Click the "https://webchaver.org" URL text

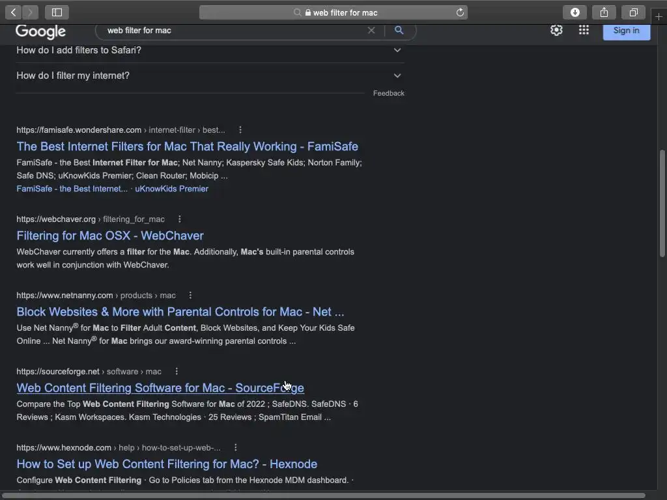[x=56, y=219]
